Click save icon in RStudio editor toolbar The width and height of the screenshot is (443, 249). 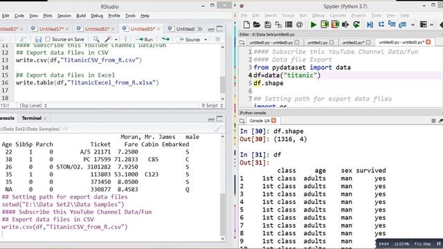tap(38, 39)
